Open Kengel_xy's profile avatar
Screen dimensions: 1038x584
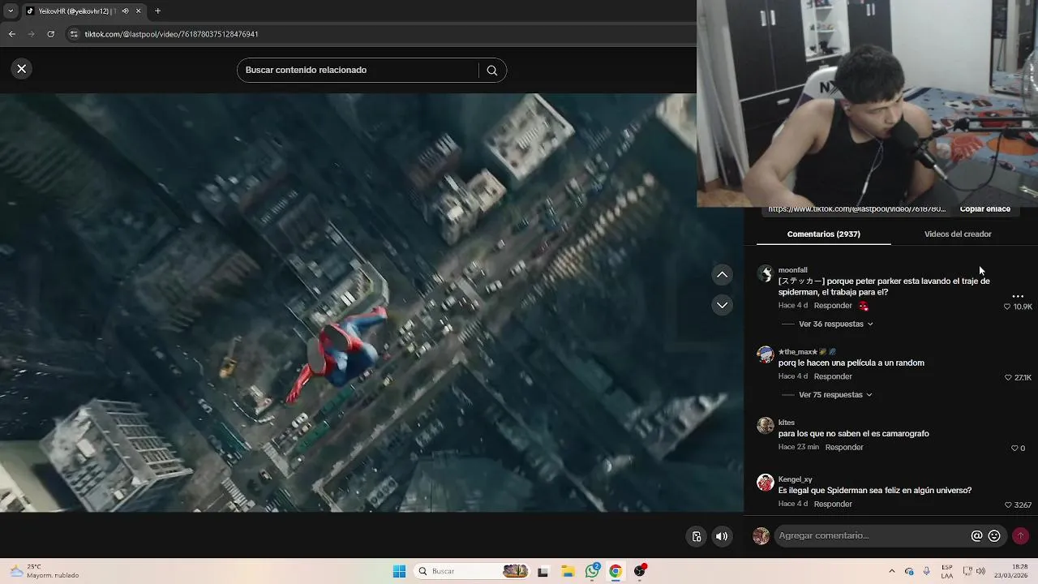(766, 483)
